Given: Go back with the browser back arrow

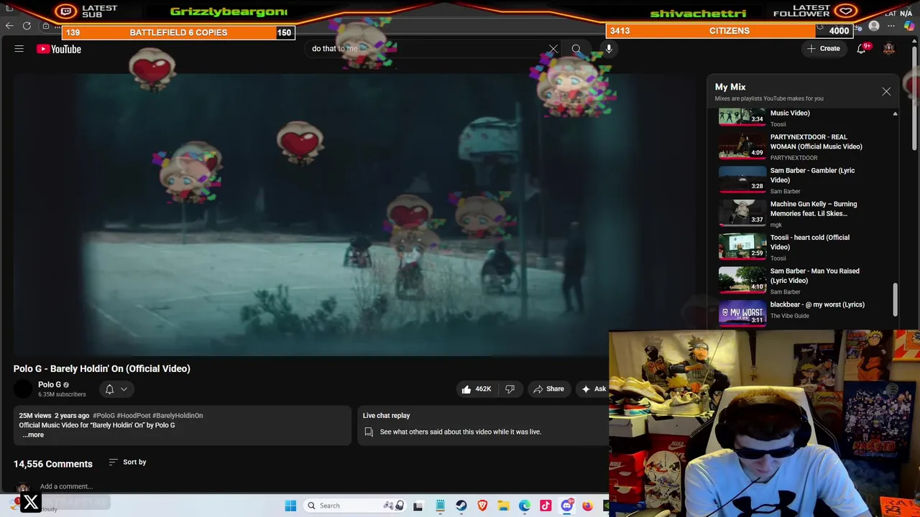Looking at the screenshot, I should click(x=9, y=26).
